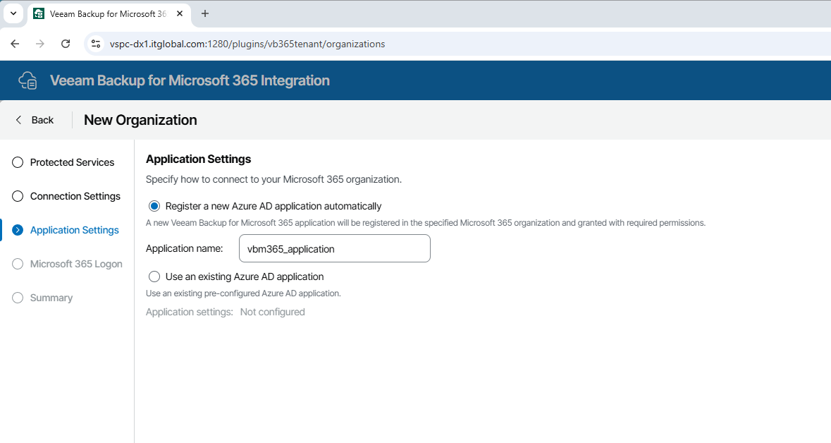Viewport: 831px width, 443px height.
Task: Click the browser forward arrow
Action: tap(39, 44)
